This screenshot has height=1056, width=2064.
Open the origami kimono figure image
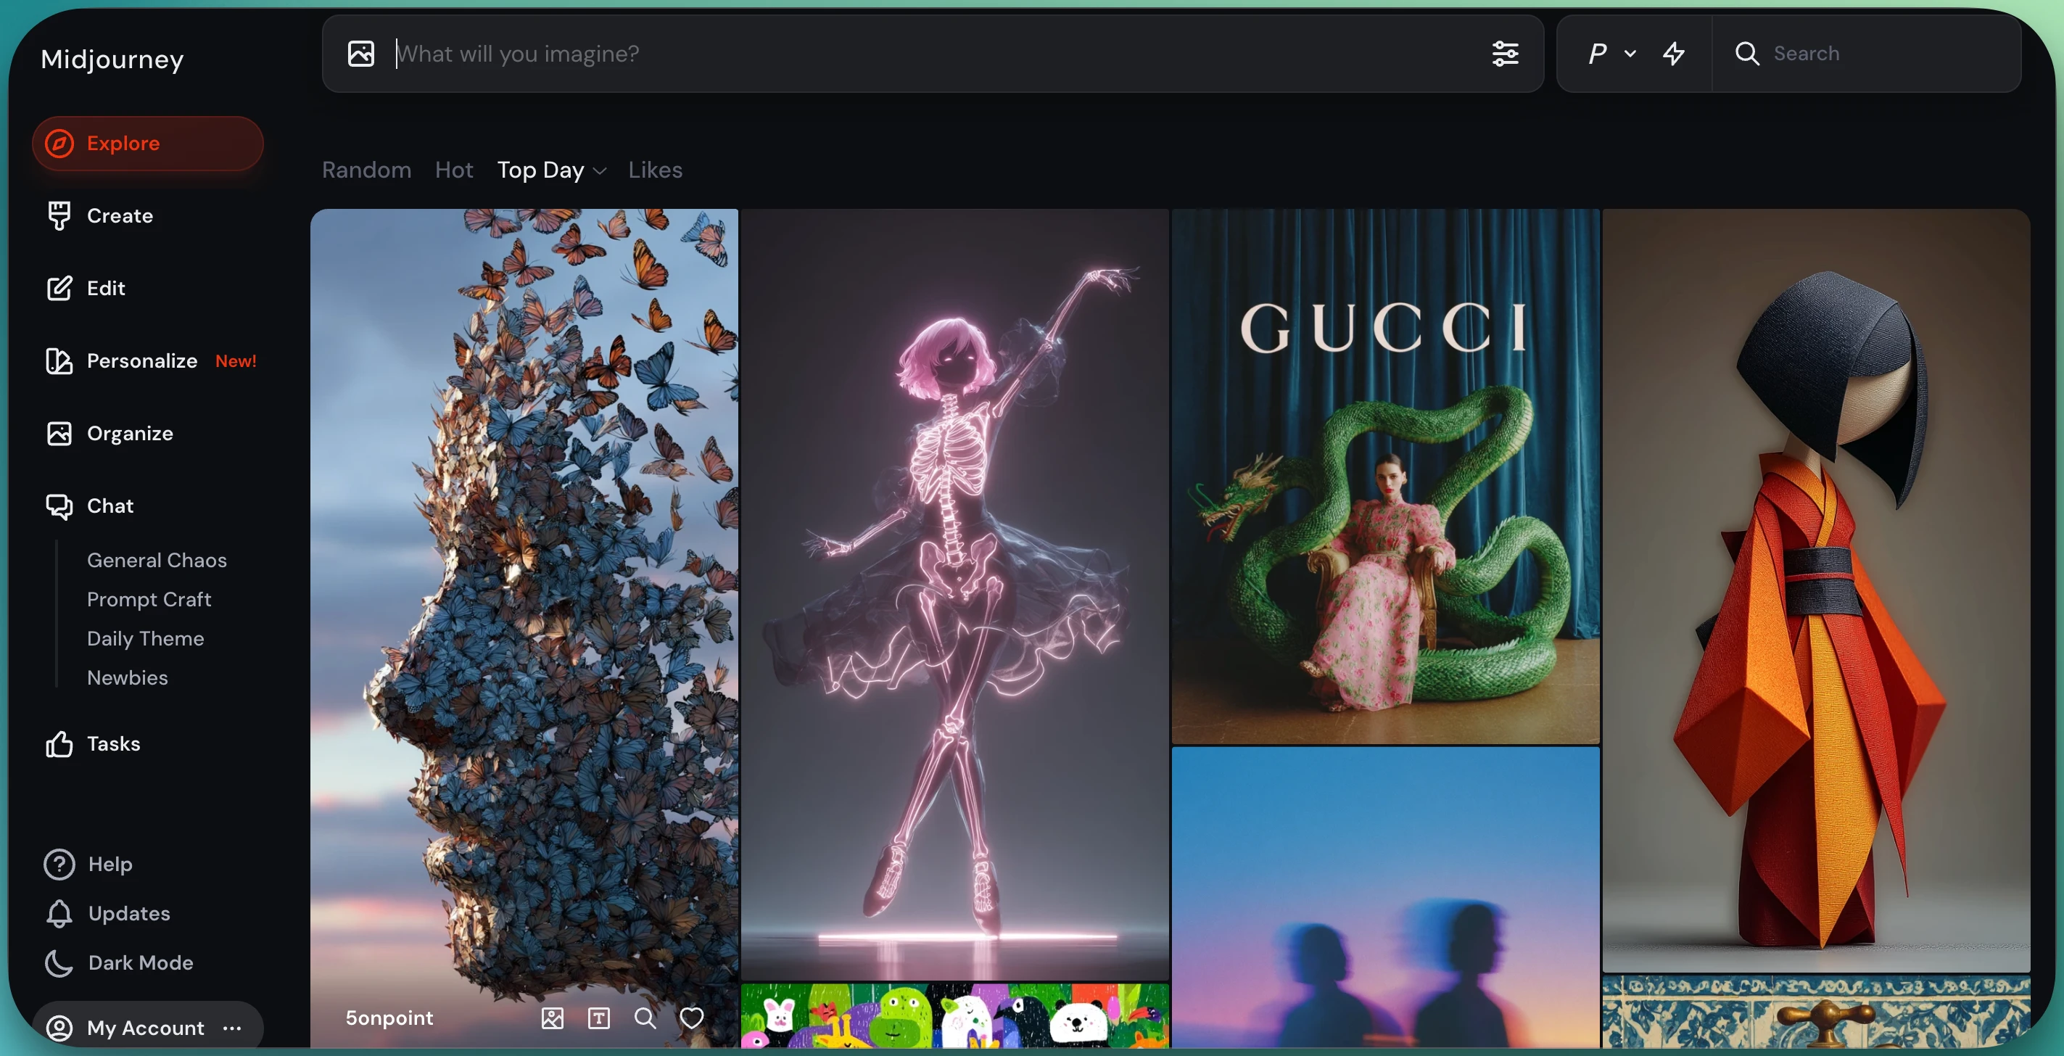1816,590
